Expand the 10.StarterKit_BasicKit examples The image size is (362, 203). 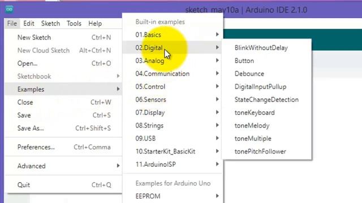173,151
